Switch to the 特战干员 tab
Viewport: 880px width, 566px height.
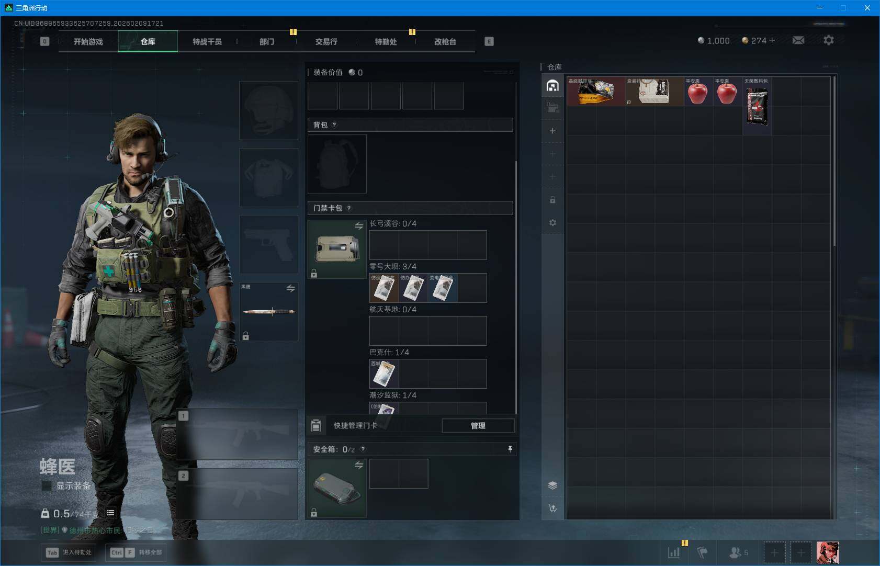(207, 41)
